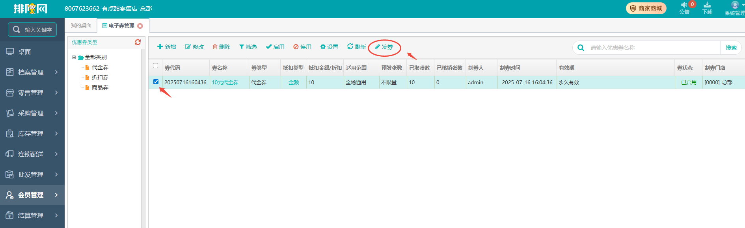Click the 批发管理 sidebar icon
Image resolution: width=745 pixels, height=228 pixels.
9,174
